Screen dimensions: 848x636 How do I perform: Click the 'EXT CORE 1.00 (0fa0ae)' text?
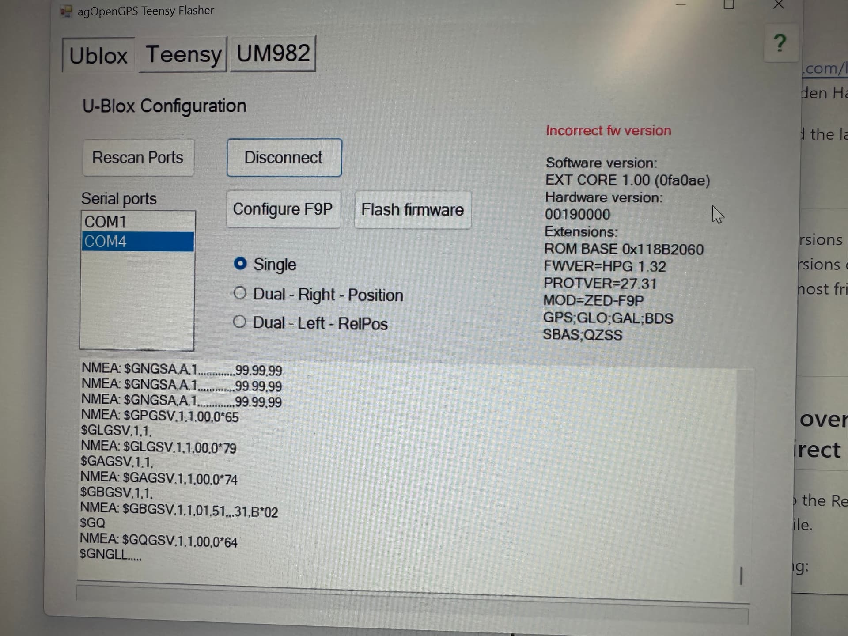point(628,180)
